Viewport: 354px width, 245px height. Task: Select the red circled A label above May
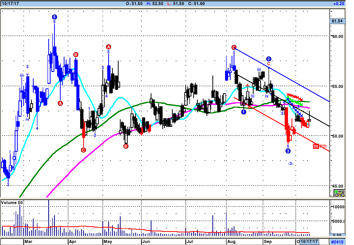[x=108, y=47]
